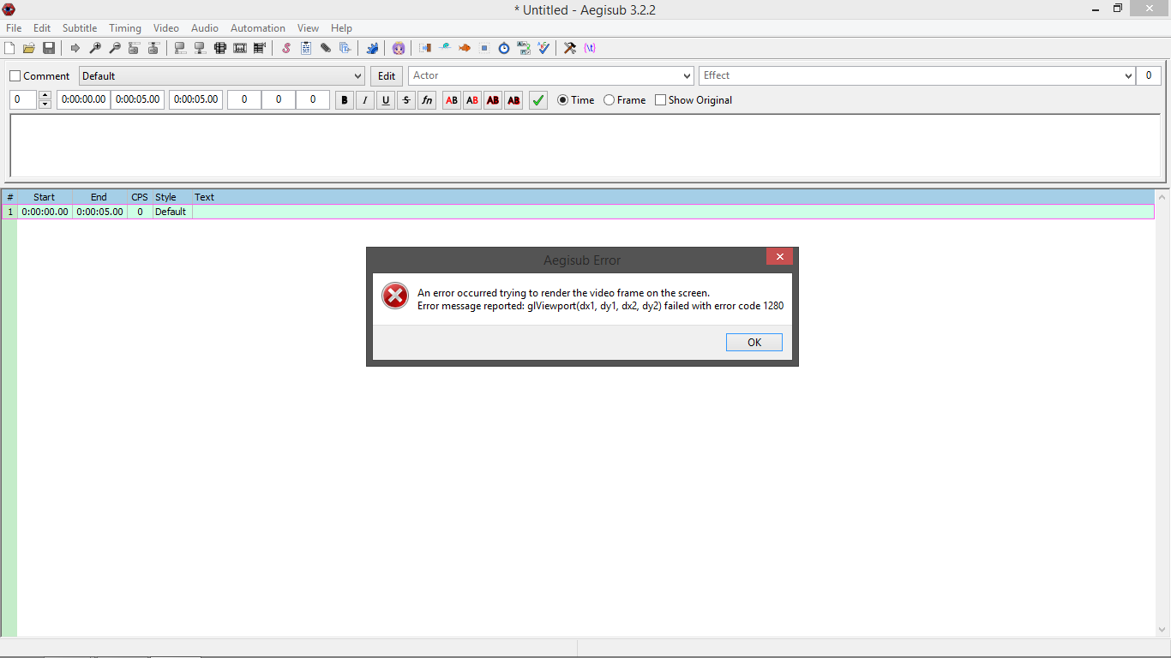Click the Edit style button

click(387, 76)
